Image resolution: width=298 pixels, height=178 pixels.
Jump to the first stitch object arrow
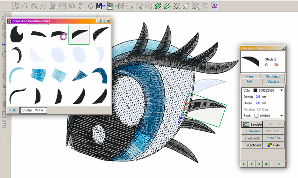click(244, 164)
